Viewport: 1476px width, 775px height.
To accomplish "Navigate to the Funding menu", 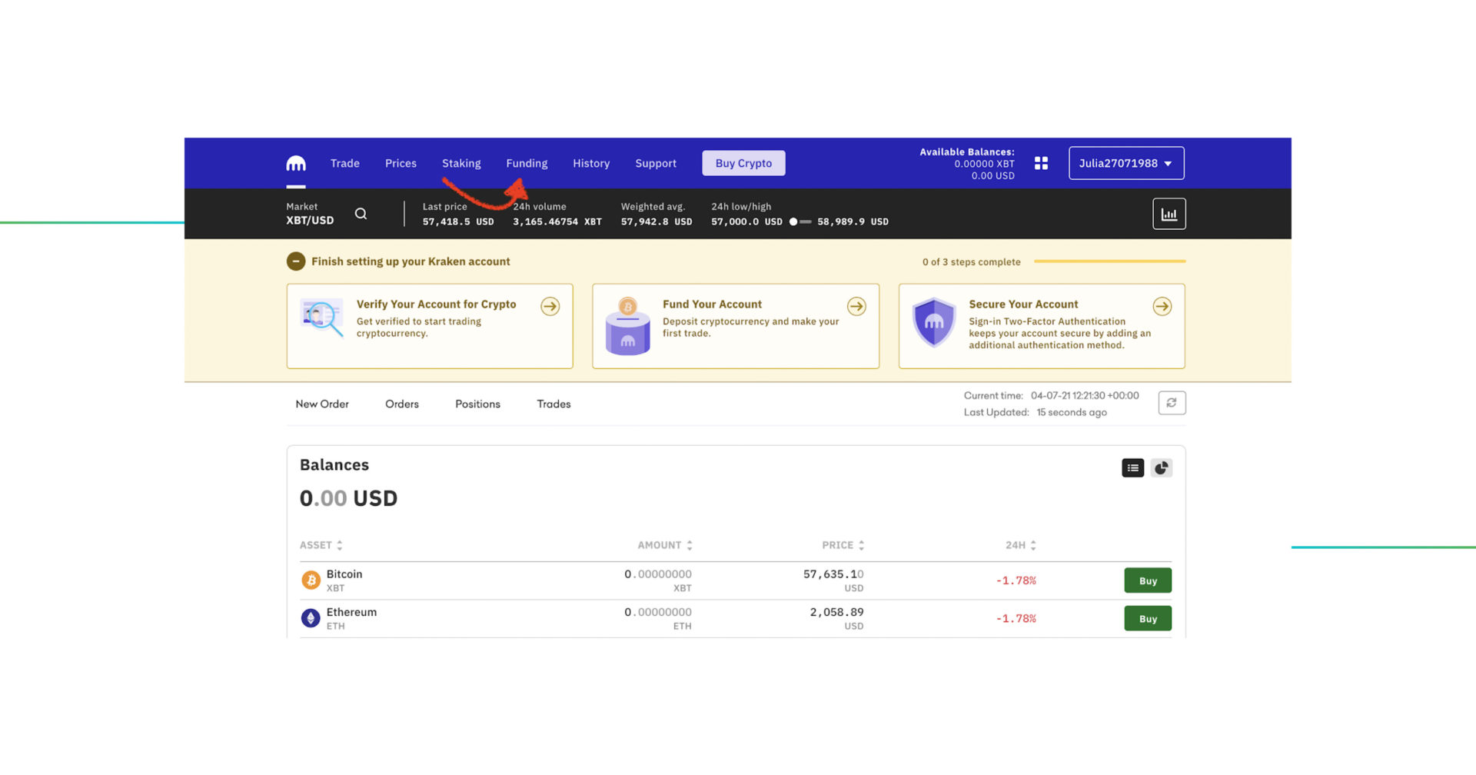I will (x=527, y=163).
